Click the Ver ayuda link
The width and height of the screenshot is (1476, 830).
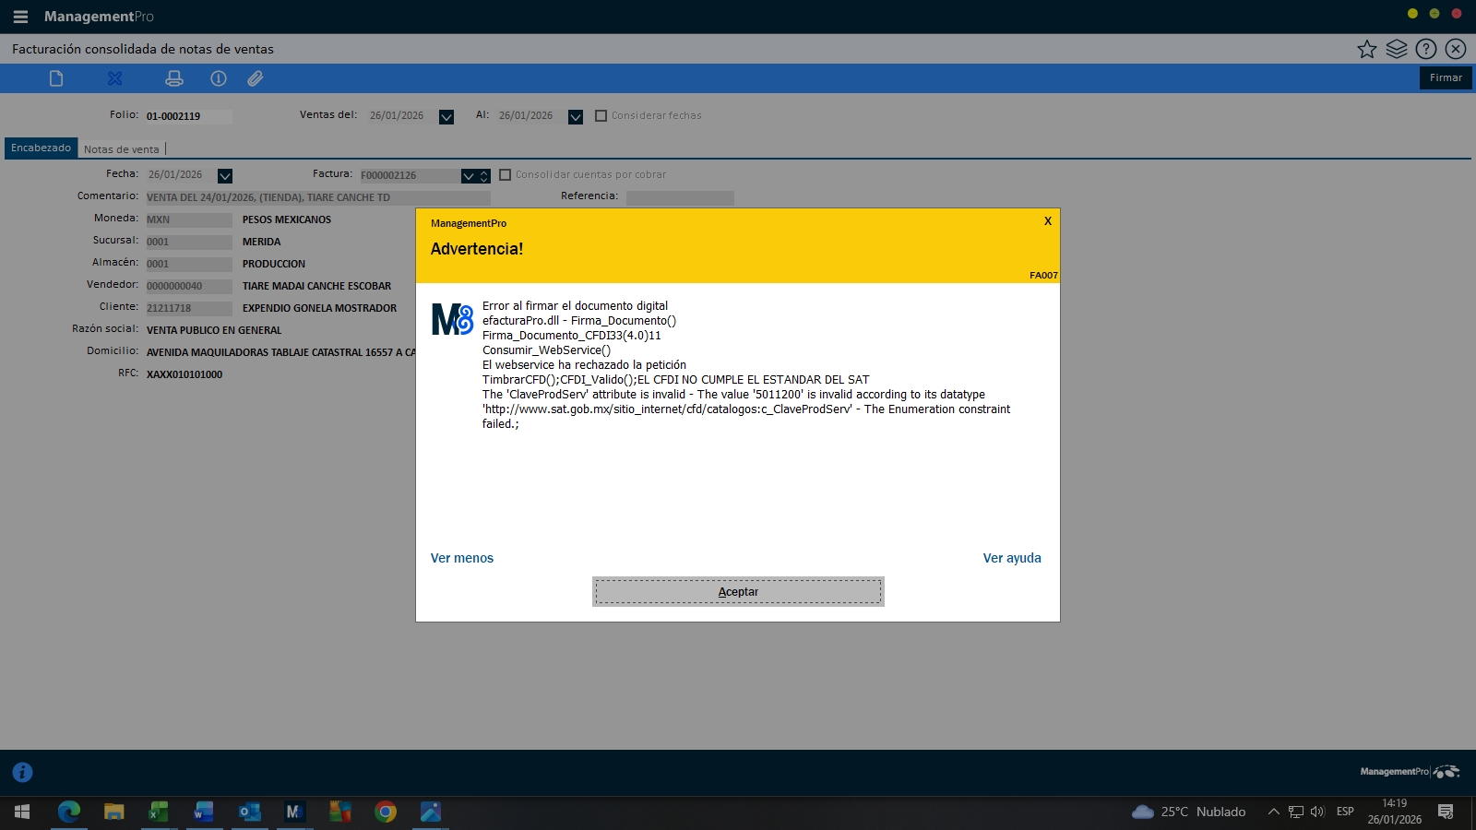click(1012, 558)
